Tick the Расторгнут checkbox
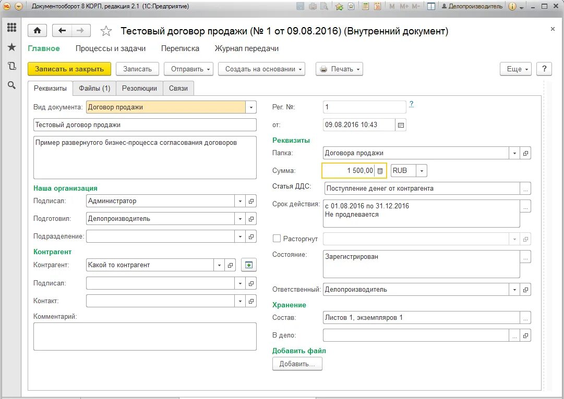This screenshot has width=564, height=399. pyautogui.click(x=277, y=239)
